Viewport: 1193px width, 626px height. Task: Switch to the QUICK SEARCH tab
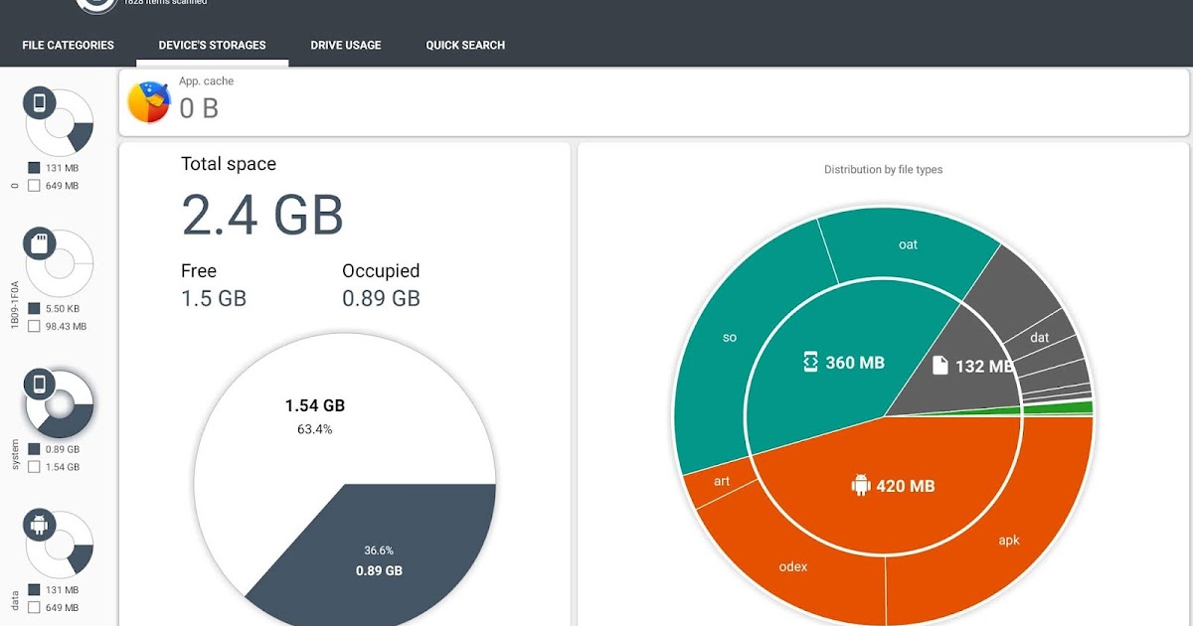[x=464, y=45]
